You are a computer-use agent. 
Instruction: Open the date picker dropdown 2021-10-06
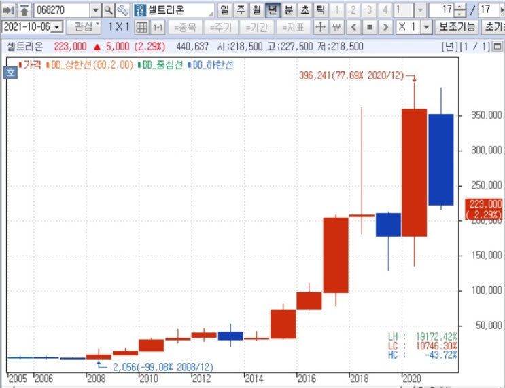(57, 27)
